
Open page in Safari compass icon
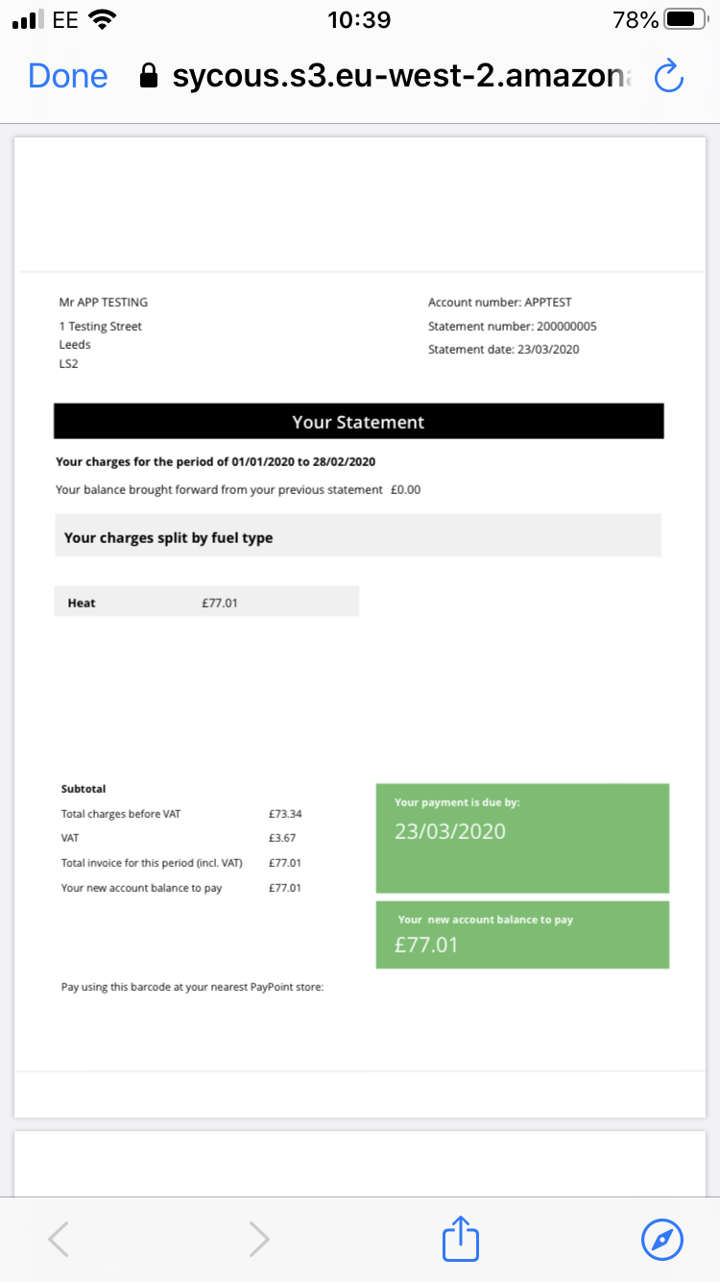click(662, 1239)
